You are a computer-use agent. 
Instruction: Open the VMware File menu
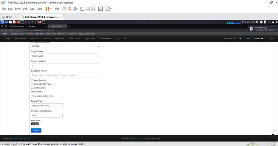(x=4, y=9)
